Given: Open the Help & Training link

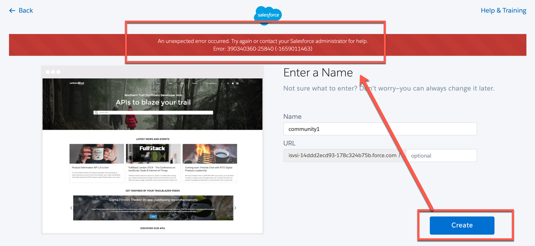Looking at the screenshot, I should tap(503, 11).
